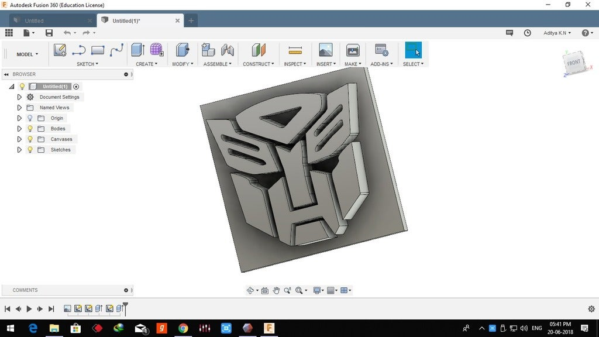Viewport: 599px width, 337px height.
Task: Select the Press Pull modify icon
Action: point(183,50)
